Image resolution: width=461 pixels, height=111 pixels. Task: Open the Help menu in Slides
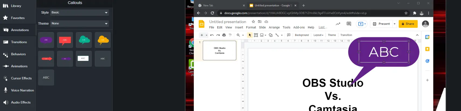[x=311, y=27]
